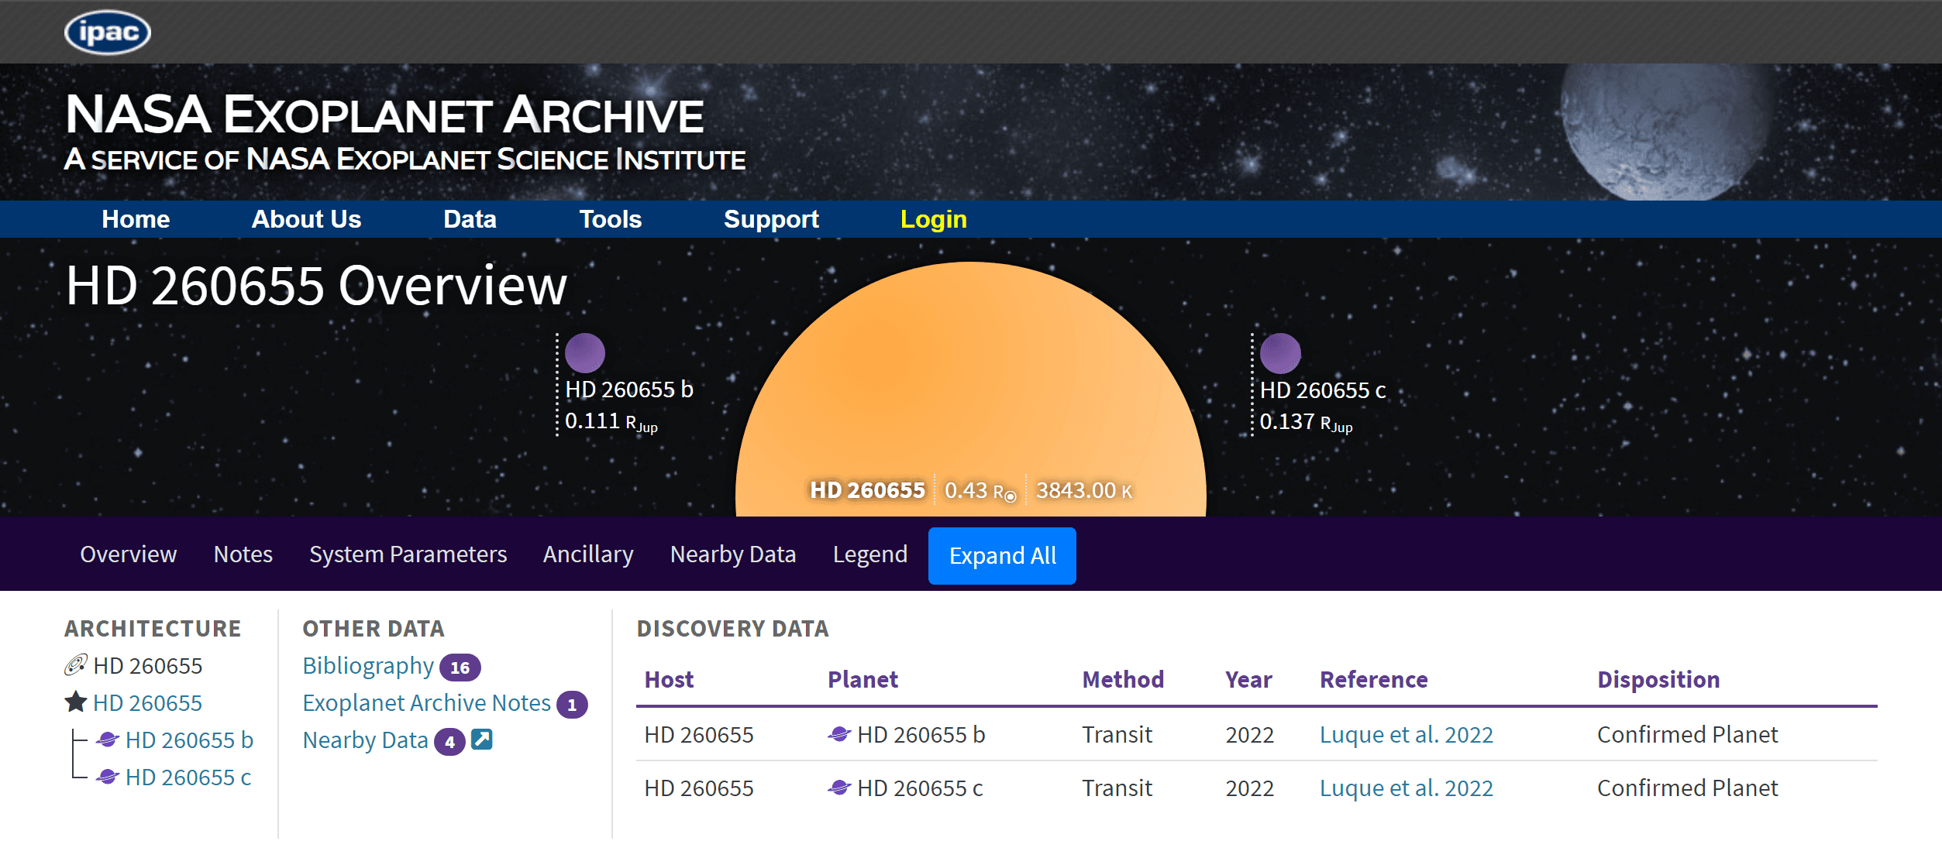Click the Method column header
Screen dimensions: 1942x841
click(1123, 679)
